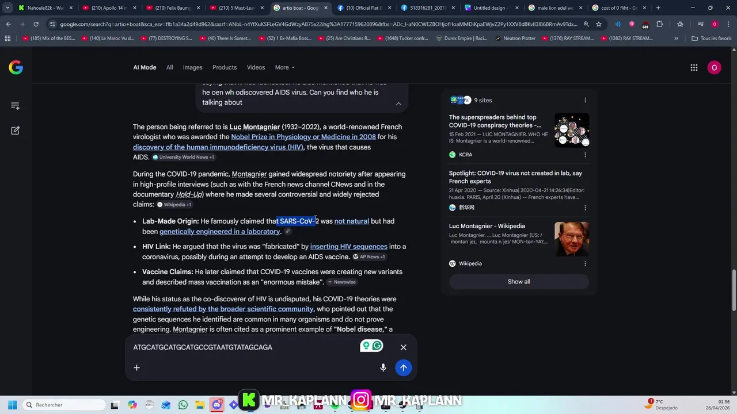
Task: Open the 'Spotlight: COVID-19 virus not created' article
Action: [515, 177]
